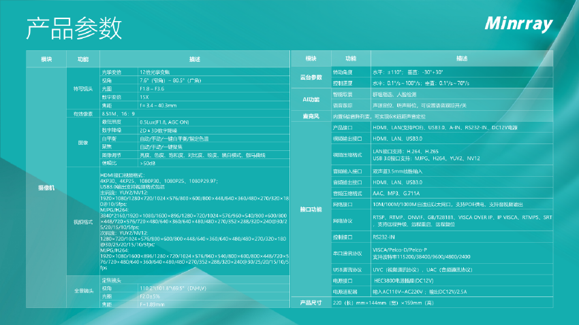Click the 麦克风 module label
Screen dimensions: 579x325
point(311,116)
